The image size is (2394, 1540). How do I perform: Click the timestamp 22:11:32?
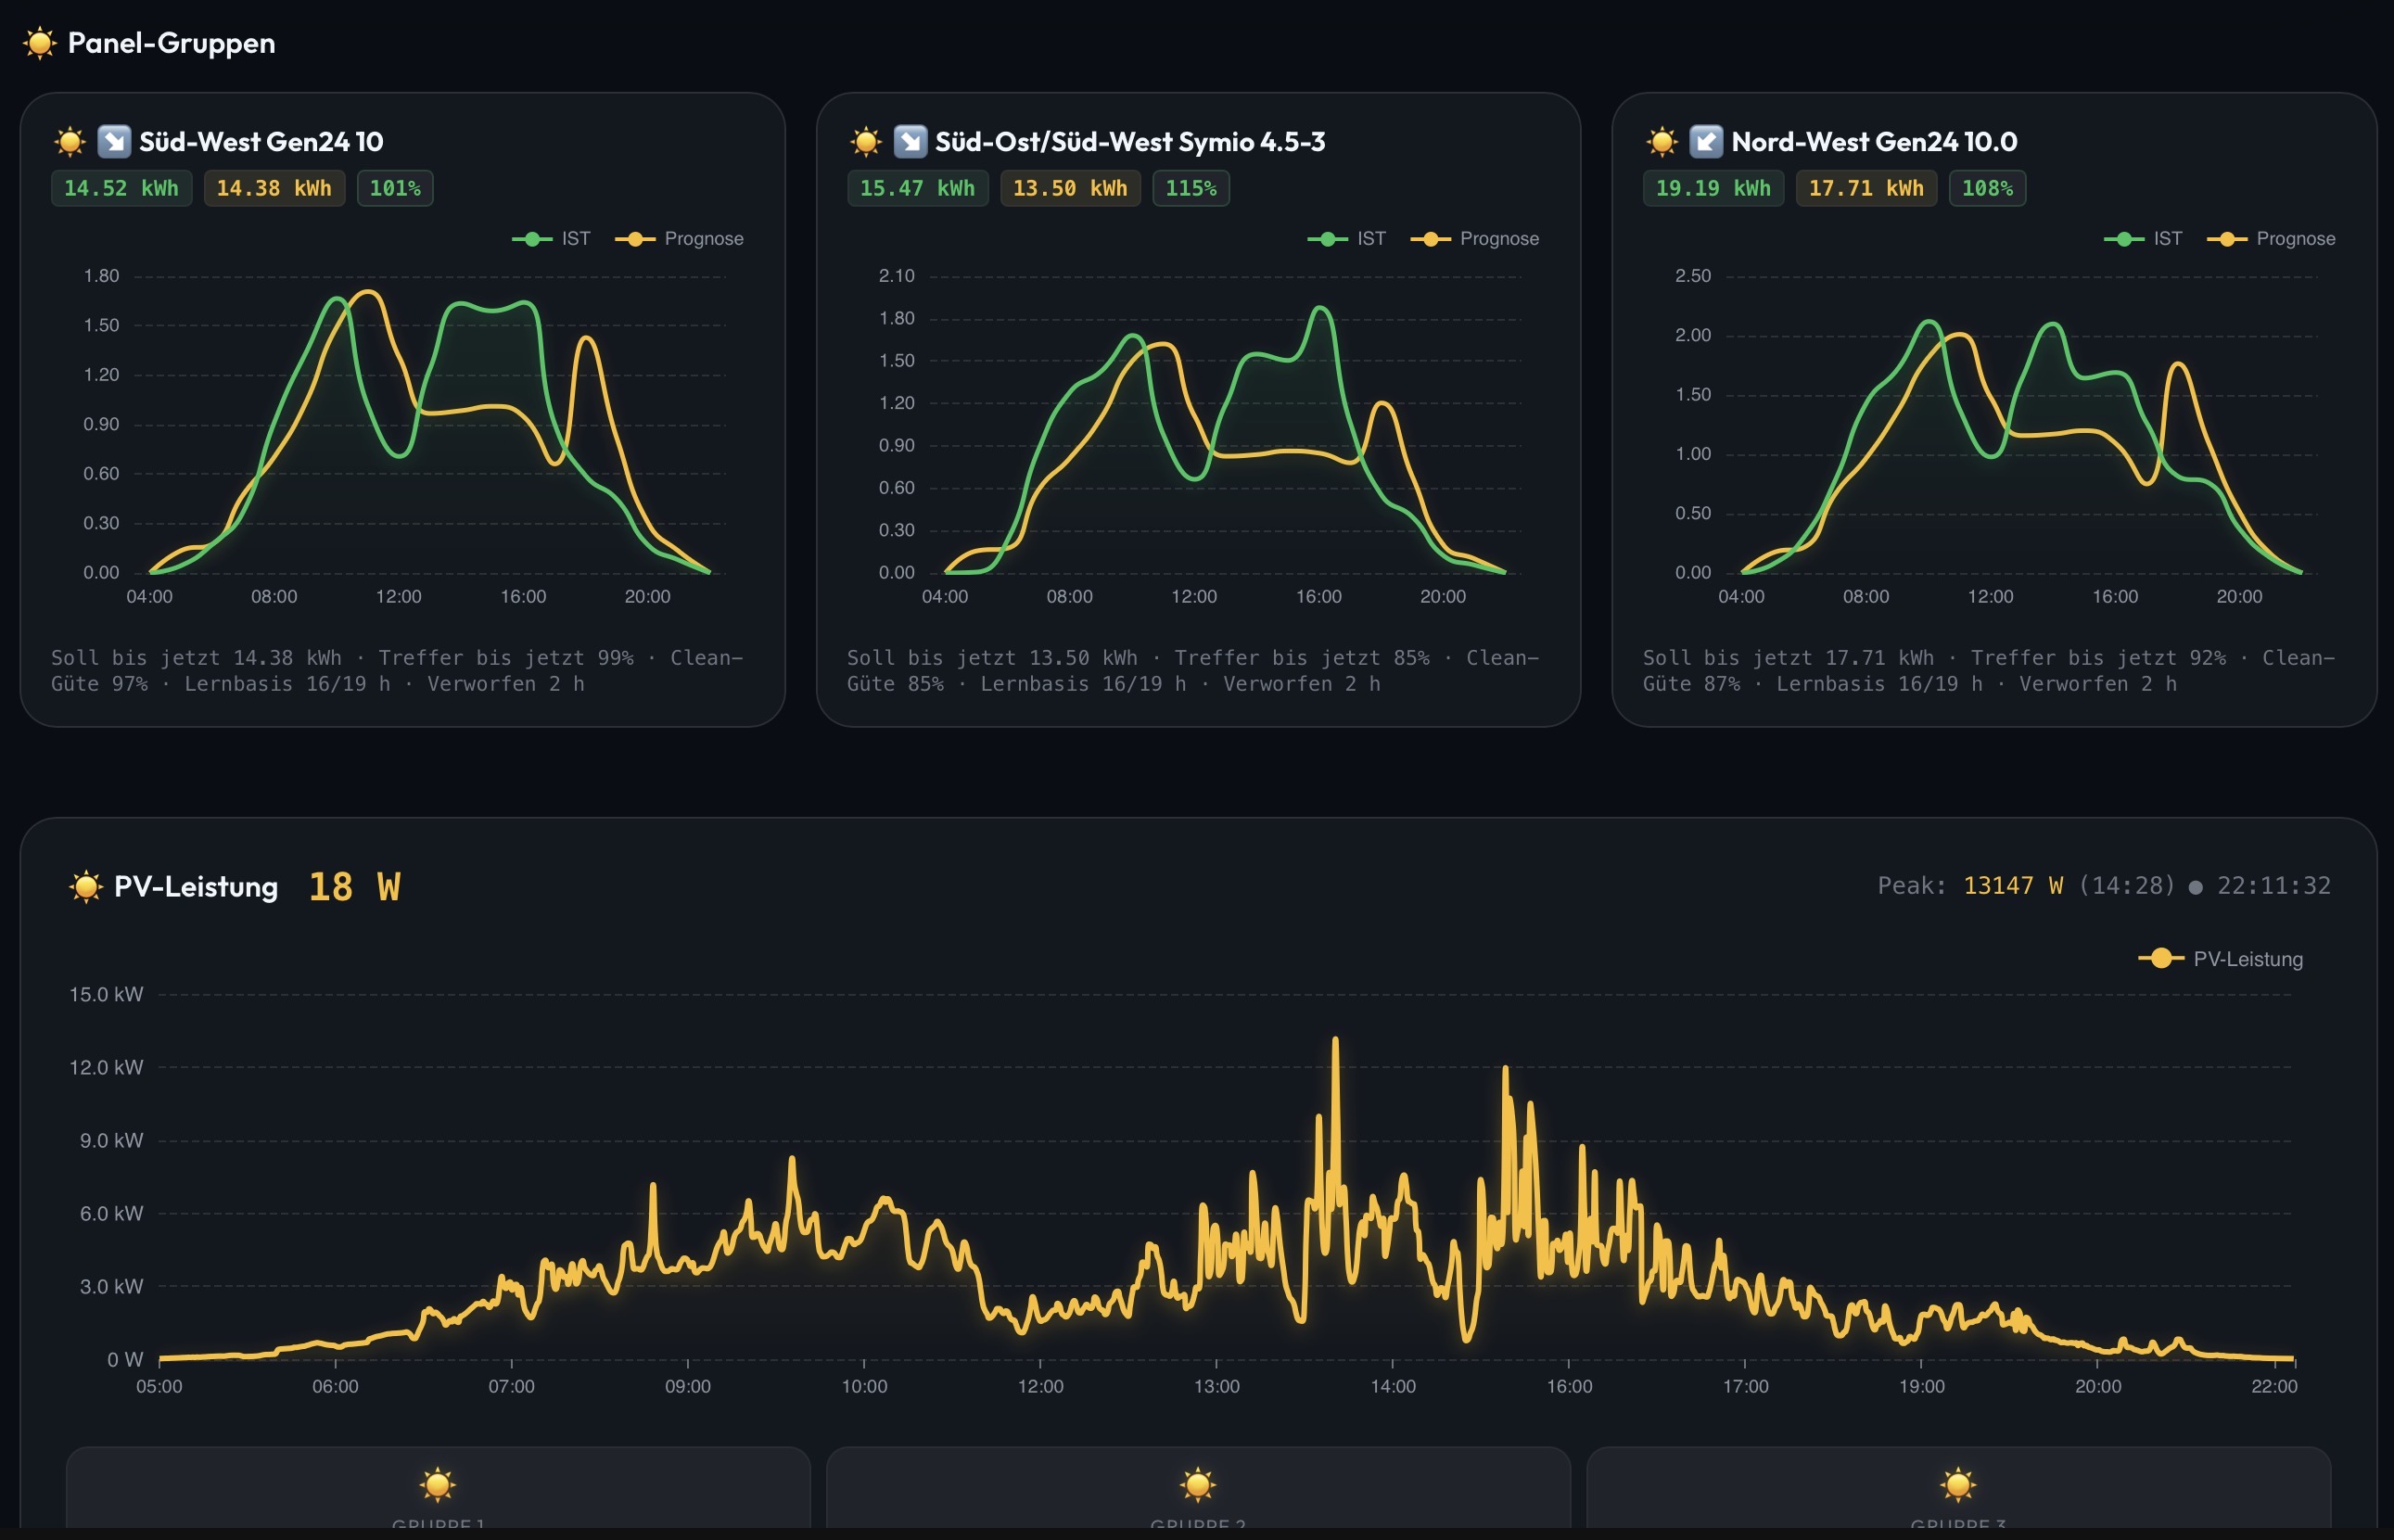[2274, 886]
